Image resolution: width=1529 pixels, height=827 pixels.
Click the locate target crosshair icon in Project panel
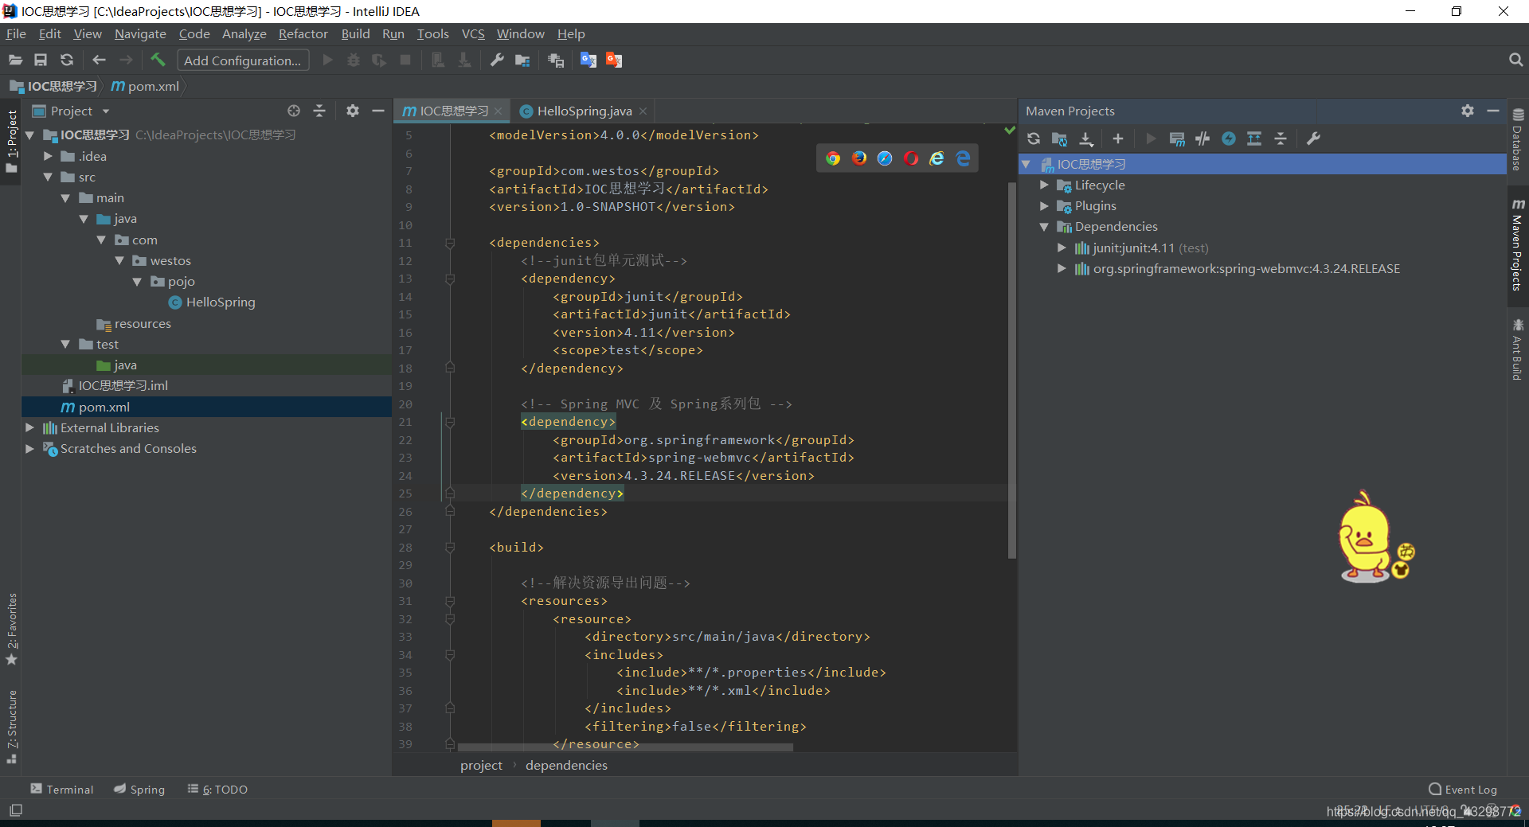[294, 111]
